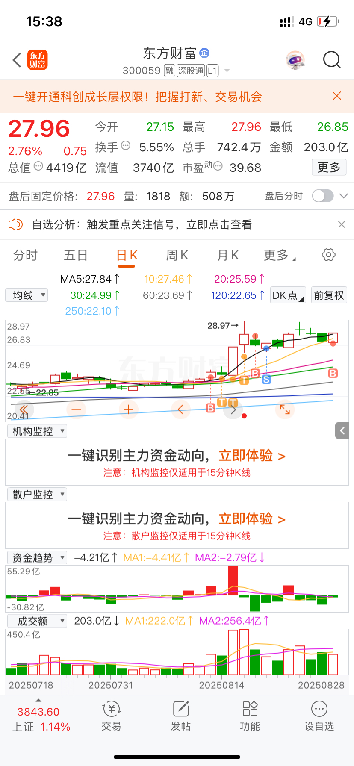
Task: Tap the tallest red bar in 资金趋势 chart
Action: point(233,580)
